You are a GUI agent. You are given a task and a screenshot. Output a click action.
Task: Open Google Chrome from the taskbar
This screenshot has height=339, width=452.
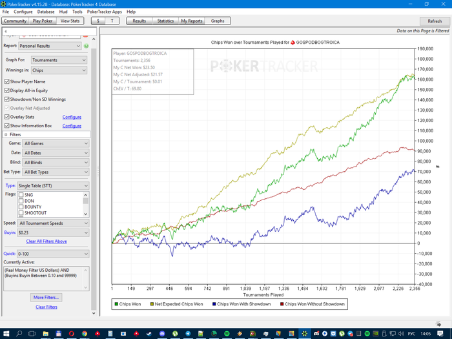tap(84, 334)
